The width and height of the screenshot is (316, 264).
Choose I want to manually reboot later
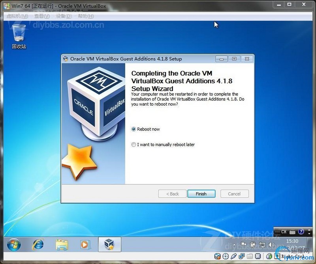pos(163,145)
